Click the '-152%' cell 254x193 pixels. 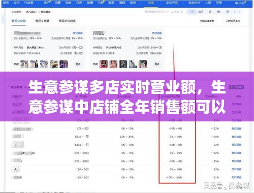(x=215, y=128)
